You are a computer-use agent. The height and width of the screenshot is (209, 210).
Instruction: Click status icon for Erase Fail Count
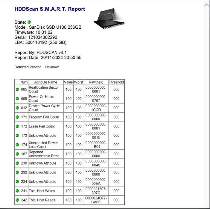tap(17, 126)
